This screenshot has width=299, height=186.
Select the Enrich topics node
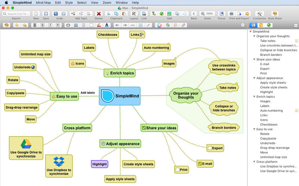click(x=120, y=73)
